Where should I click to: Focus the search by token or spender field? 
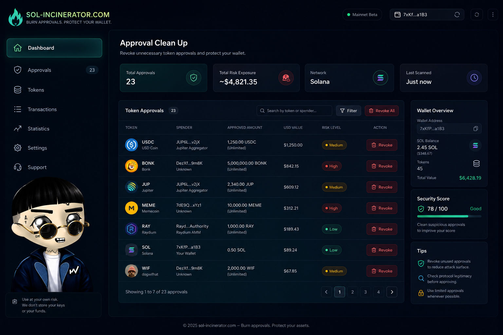coord(294,111)
